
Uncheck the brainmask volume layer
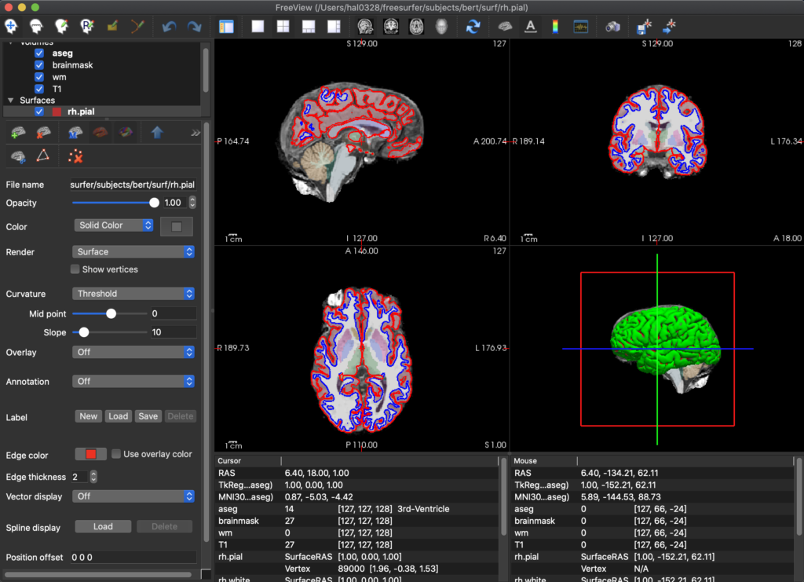[39, 65]
